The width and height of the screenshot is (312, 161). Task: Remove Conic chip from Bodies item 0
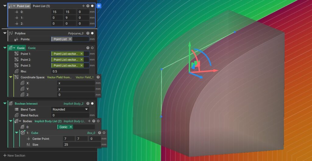71,127
